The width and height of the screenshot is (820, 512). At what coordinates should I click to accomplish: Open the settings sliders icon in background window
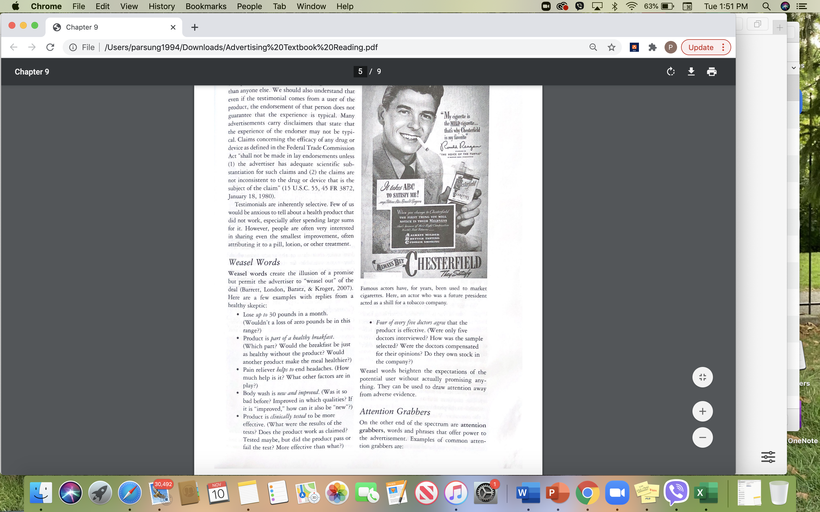tap(768, 457)
